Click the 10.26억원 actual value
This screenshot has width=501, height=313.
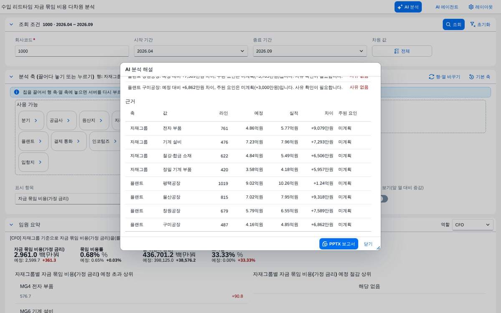click(x=288, y=183)
